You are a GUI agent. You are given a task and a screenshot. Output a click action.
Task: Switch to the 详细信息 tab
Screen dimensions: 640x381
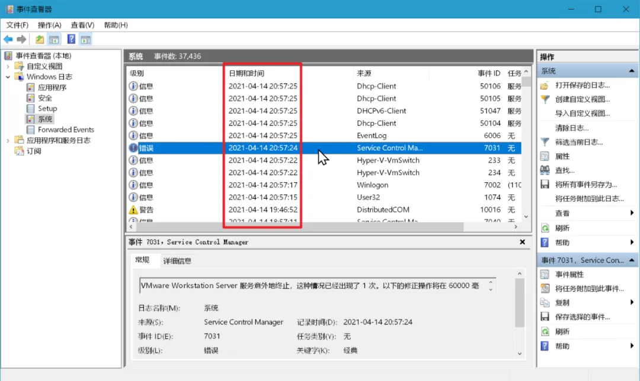point(178,260)
